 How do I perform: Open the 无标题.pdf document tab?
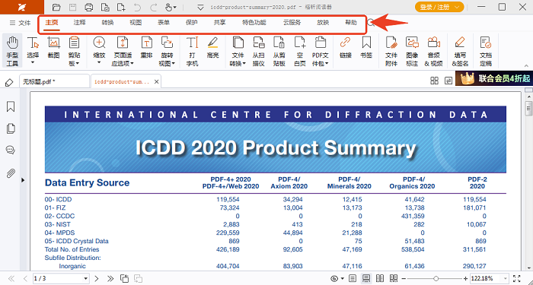pos(54,82)
